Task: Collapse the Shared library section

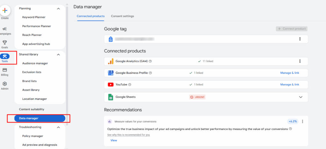Action: click(x=59, y=54)
